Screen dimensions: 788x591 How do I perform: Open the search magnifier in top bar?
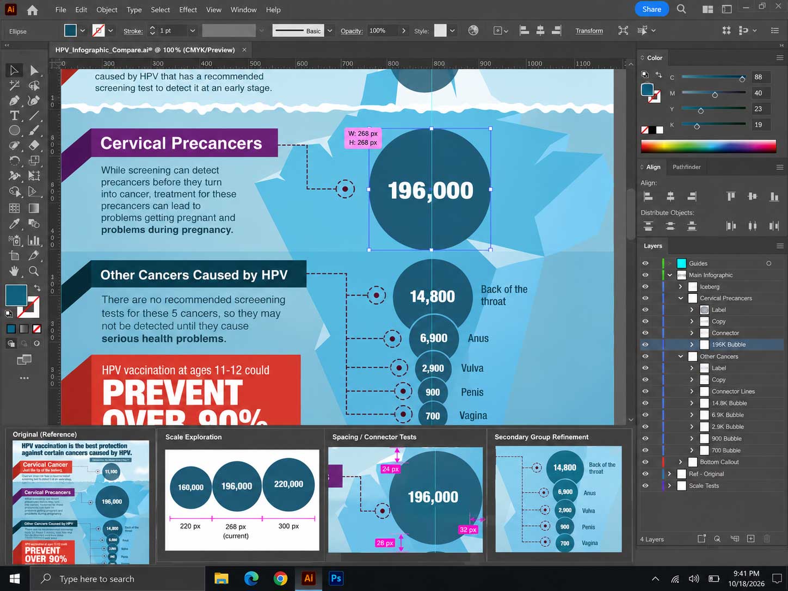681,9
